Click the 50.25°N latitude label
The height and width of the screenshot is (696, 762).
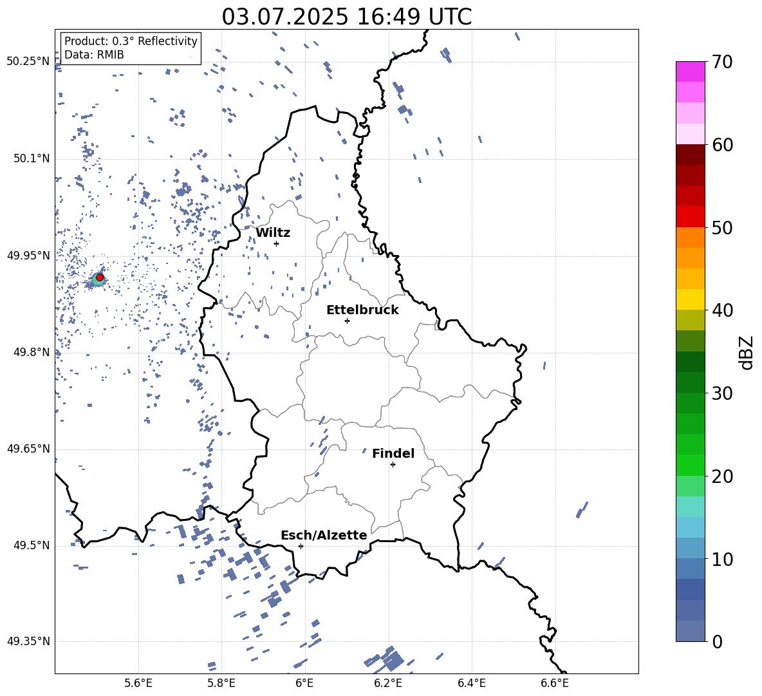point(28,61)
